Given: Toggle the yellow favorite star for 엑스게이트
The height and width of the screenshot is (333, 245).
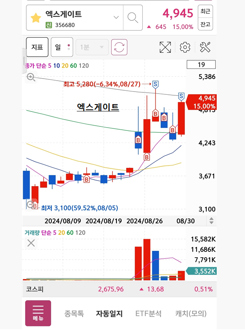Looking at the screenshot, I should (x=36, y=18).
